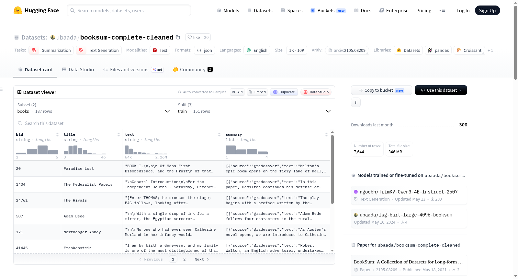Click the Summarization task tag
This screenshot has width=518, height=279.
point(51,50)
